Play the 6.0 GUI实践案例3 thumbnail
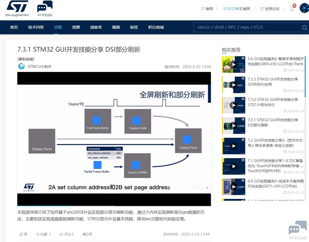309x242 pixels. coord(234,187)
